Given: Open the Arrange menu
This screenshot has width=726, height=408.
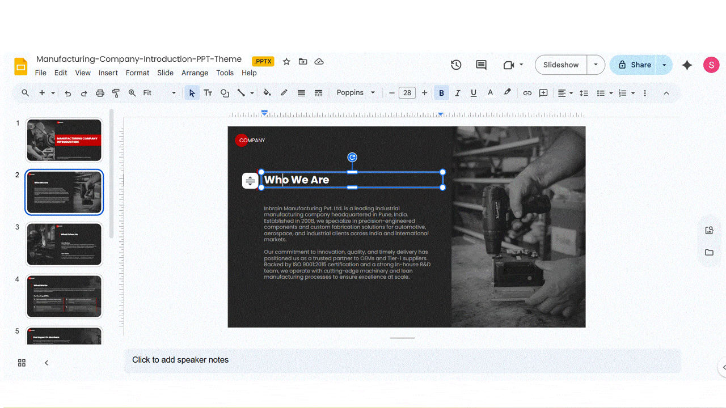Looking at the screenshot, I should tap(195, 73).
